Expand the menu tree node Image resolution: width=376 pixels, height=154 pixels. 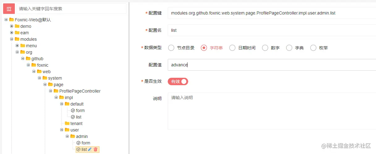click(17, 46)
